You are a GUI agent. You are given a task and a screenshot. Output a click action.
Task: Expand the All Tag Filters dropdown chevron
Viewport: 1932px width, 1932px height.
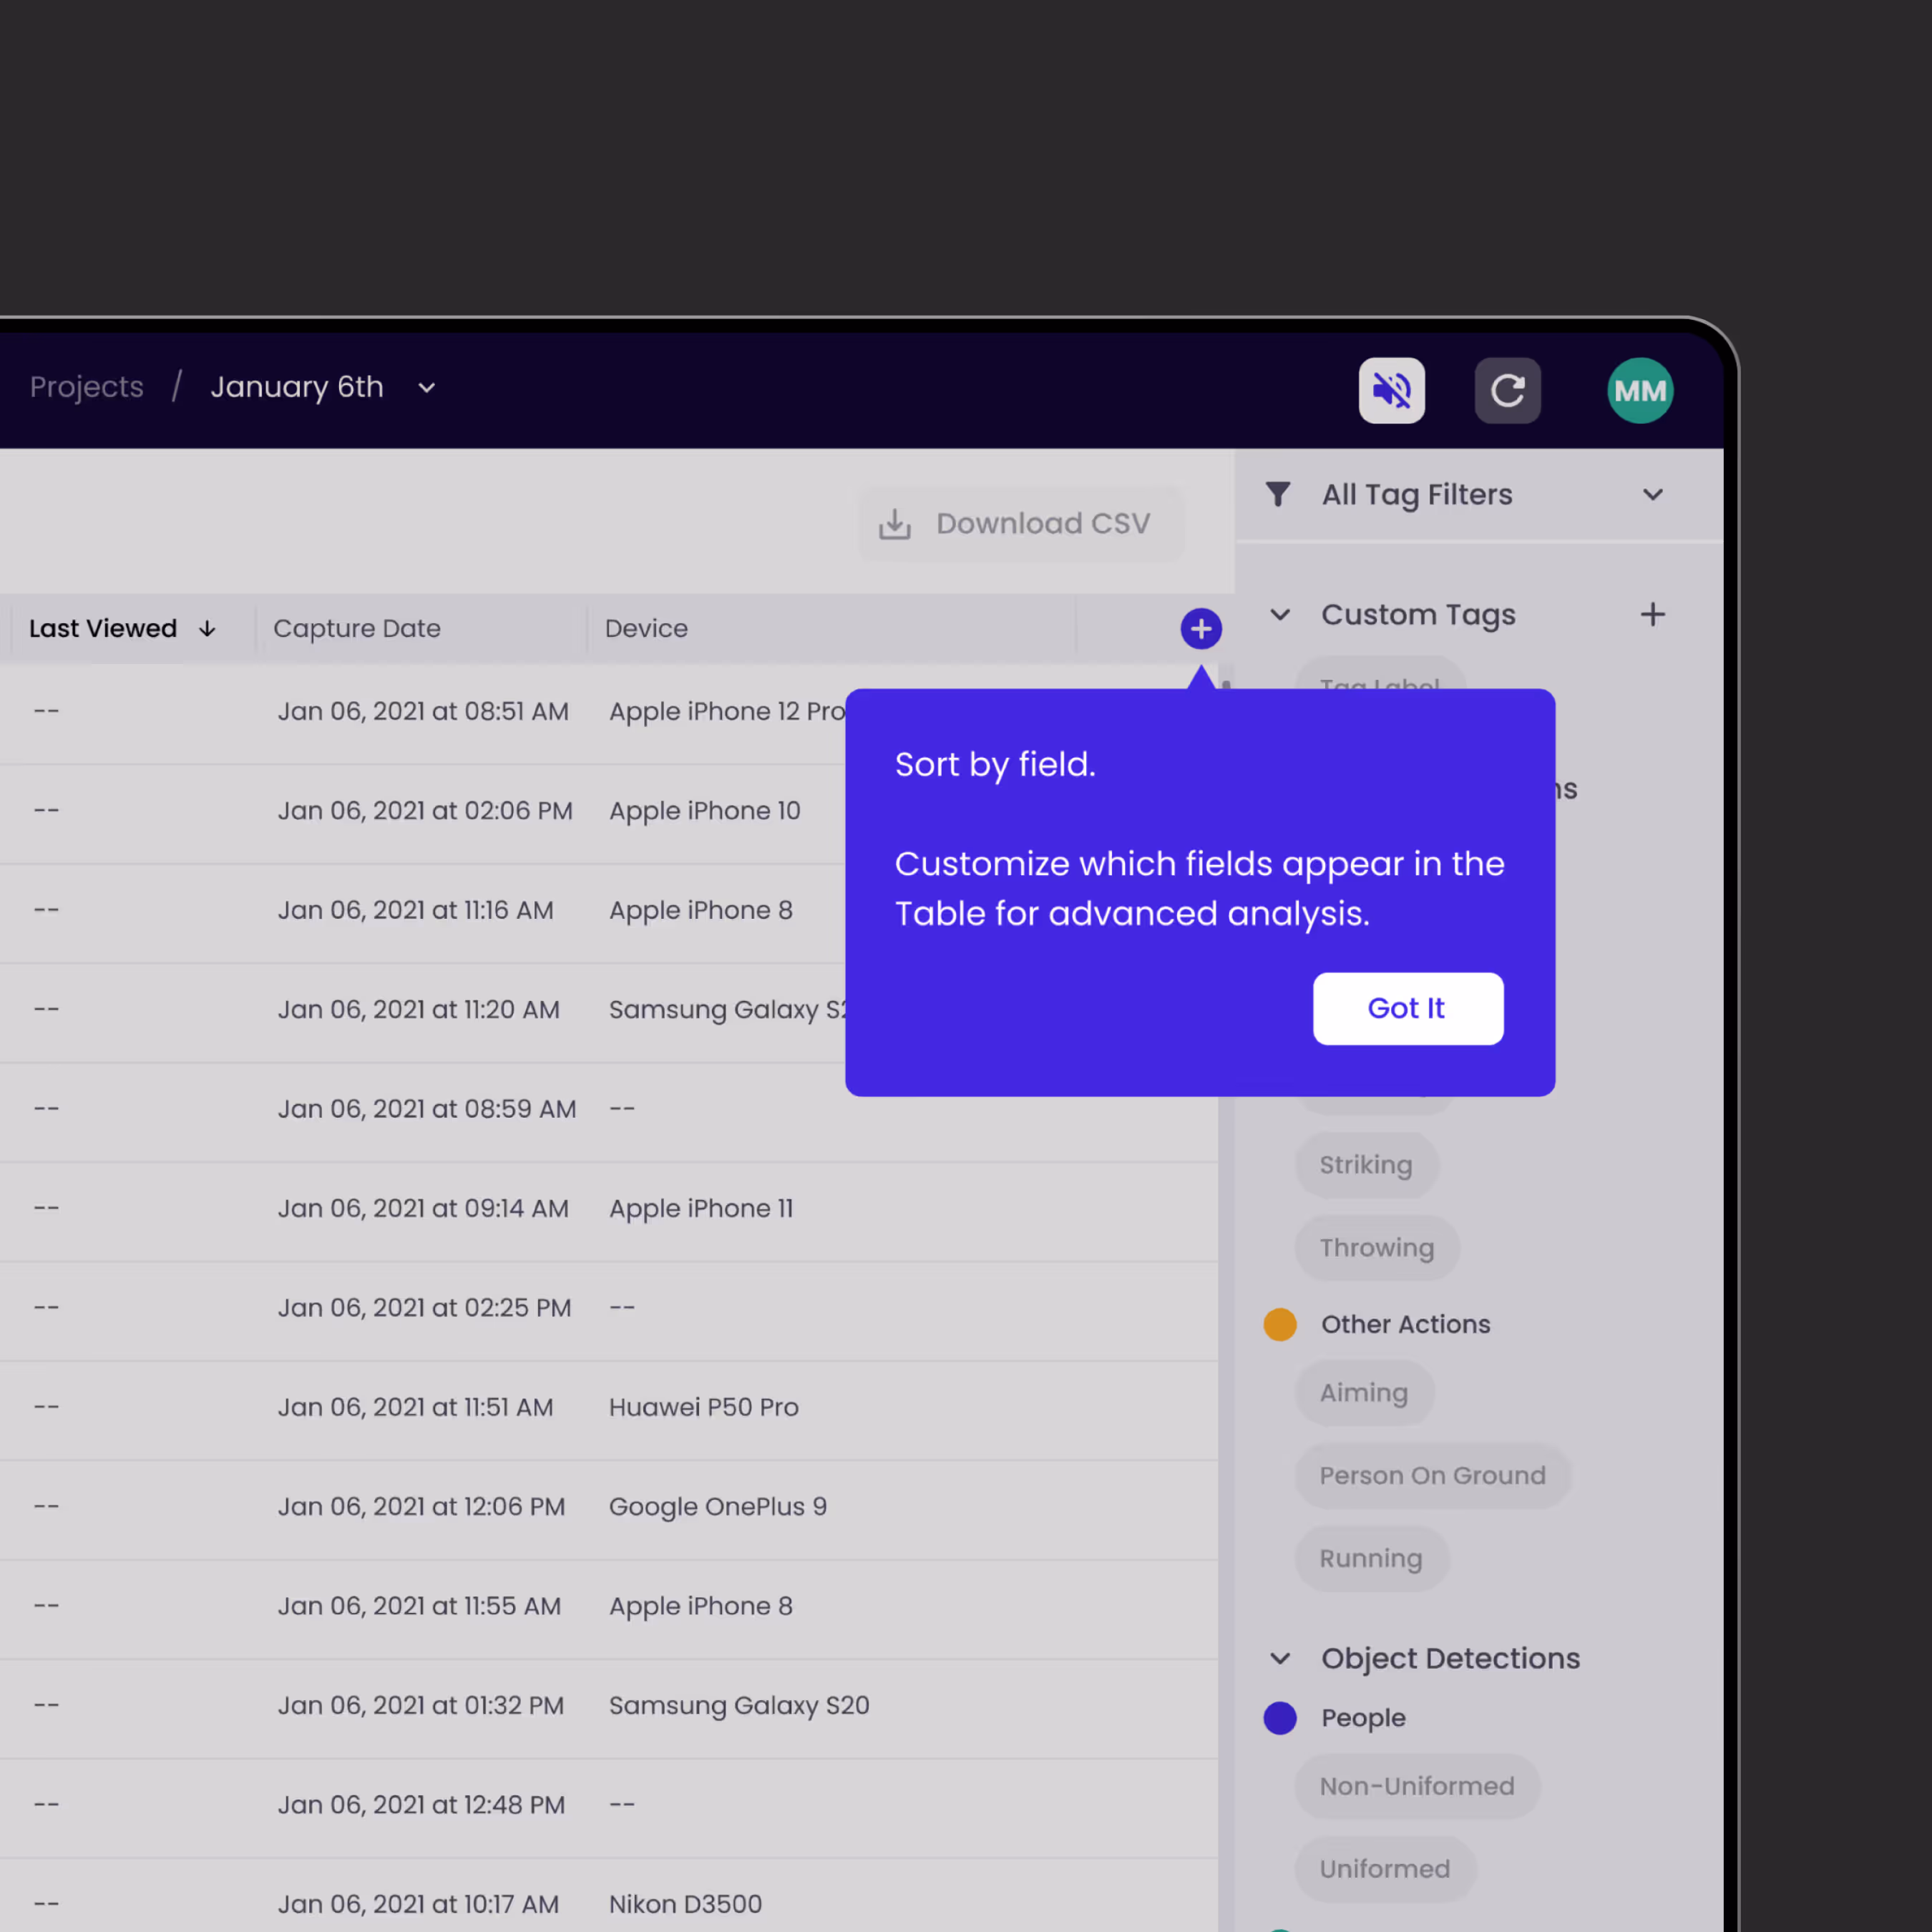pyautogui.click(x=1653, y=494)
